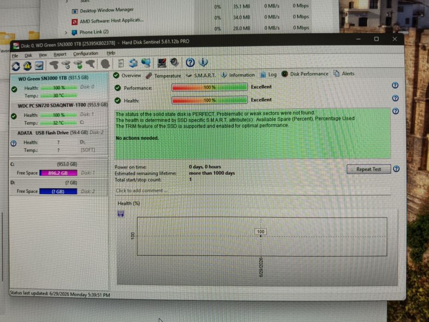This screenshot has height=322, width=429.
Task: Open the Disk menu
Action: [x=28, y=55]
